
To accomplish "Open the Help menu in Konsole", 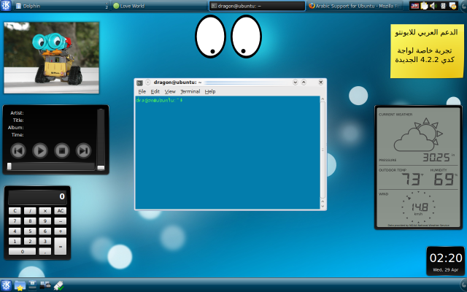I will (x=210, y=91).
